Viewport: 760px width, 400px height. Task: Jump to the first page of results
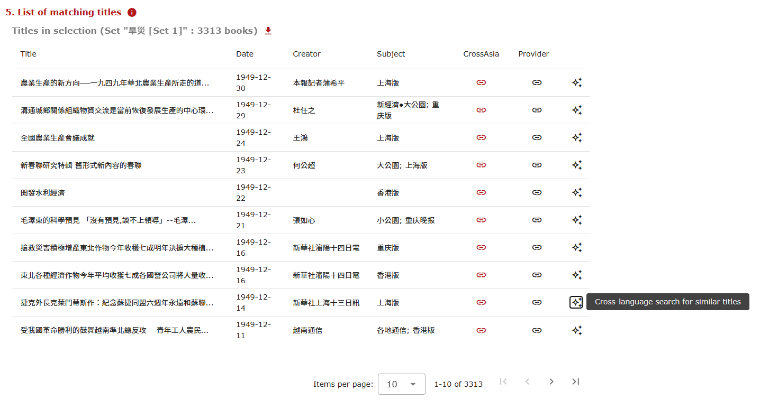click(503, 382)
